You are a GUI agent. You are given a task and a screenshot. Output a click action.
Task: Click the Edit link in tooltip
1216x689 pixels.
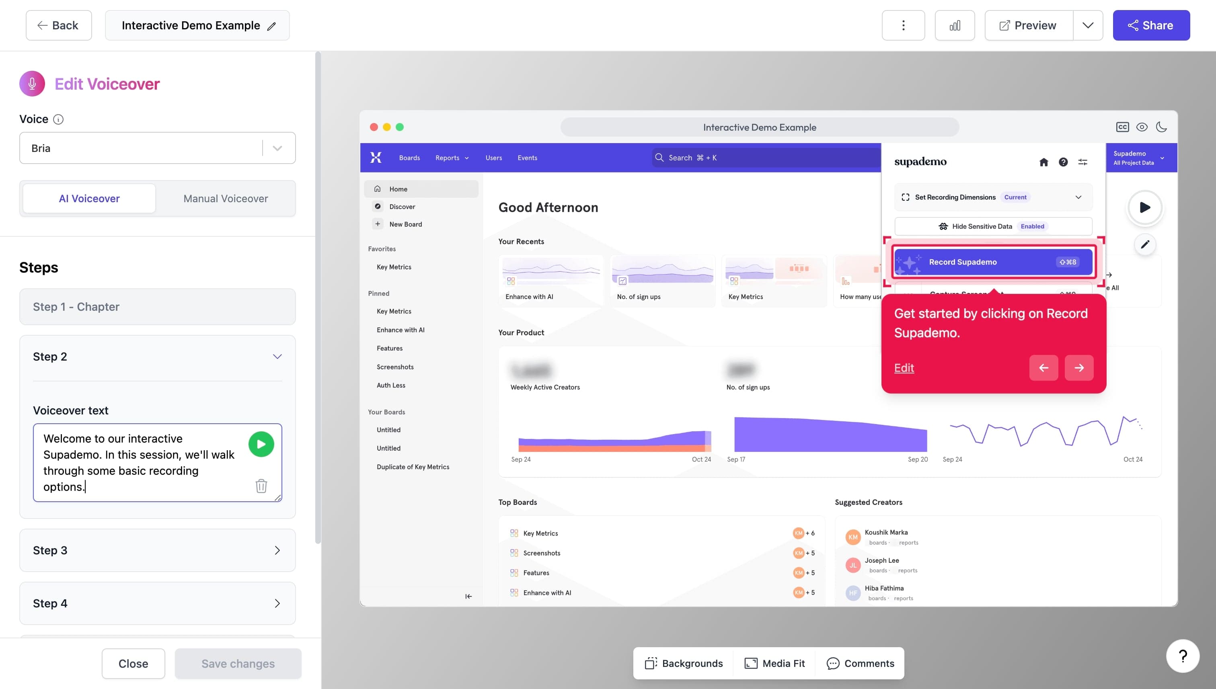(904, 368)
